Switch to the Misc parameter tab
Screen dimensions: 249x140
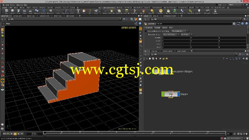coord(171,28)
